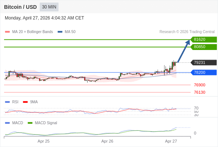
Task: Click the red 9MA legend swatch
Action: pos(25,102)
